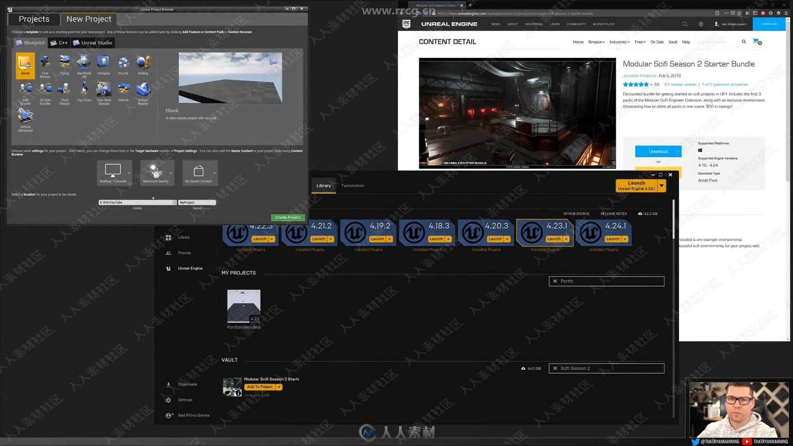Click the Download button on marketplace
This screenshot has width=793, height=446.
coord(658,152)
